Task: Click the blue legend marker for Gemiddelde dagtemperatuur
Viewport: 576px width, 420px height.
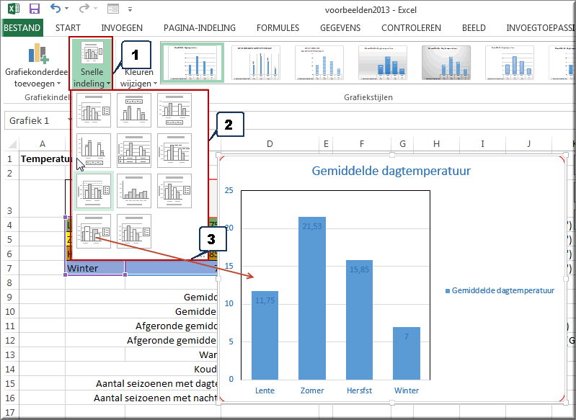Action: pos(448,290)
